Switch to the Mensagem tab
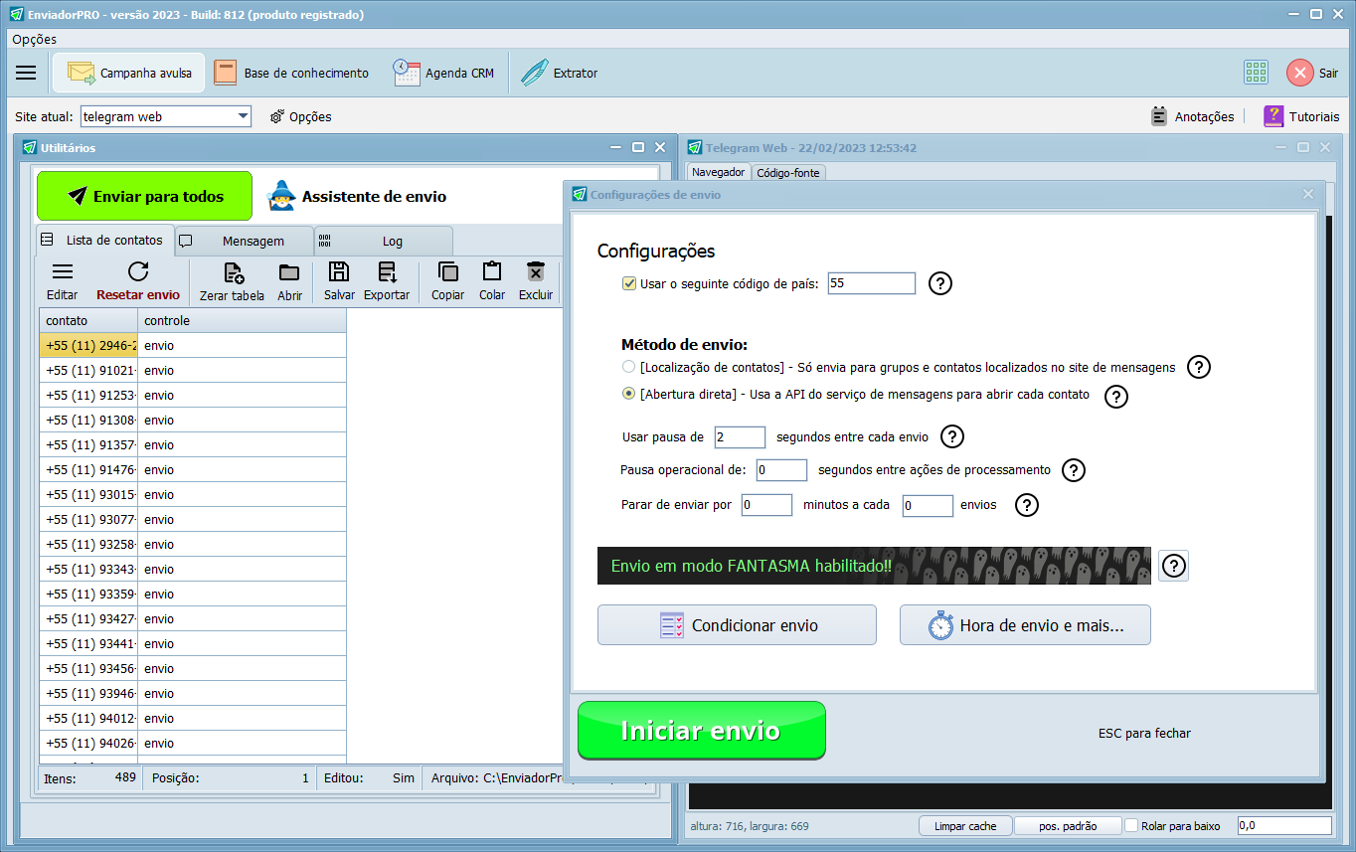The width and height of the screenshot is (1356, 852). 245,241
